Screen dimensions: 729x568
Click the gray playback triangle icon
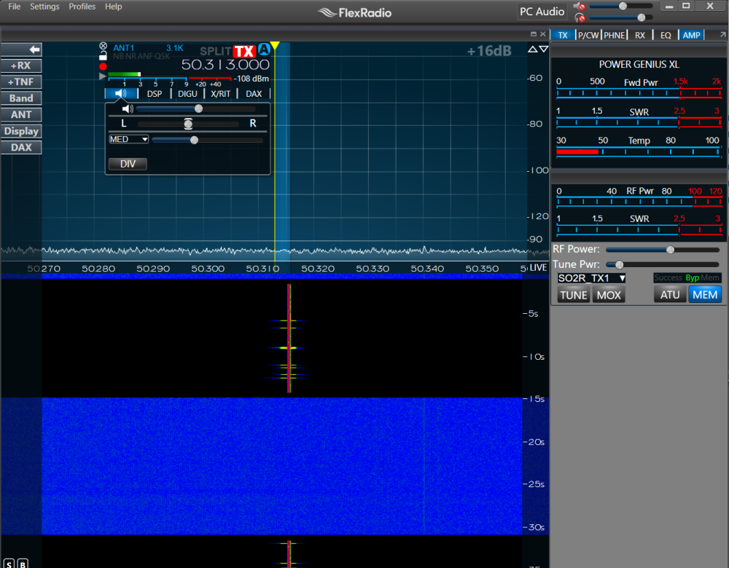click(x=103, y=76)
